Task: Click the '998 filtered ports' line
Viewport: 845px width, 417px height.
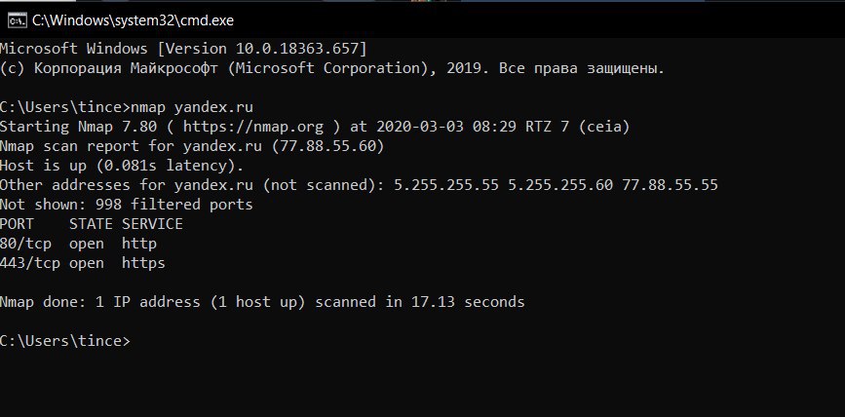Action: pyautogui.click(x=126, y=205)
